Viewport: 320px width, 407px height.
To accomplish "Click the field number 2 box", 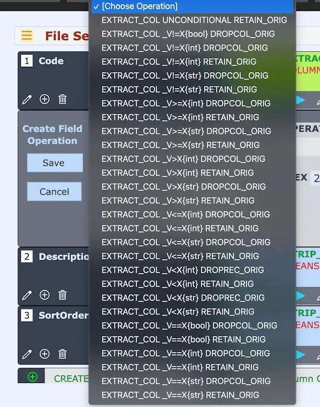I will click(x=27, y=256).
